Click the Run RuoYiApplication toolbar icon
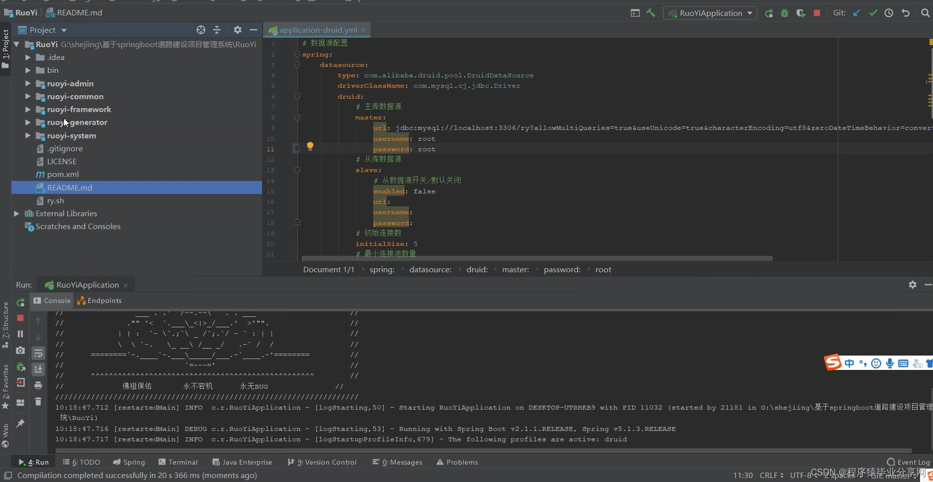The width and height of the screenshot is (933, 482). click(x=769, y=13)
